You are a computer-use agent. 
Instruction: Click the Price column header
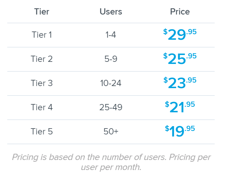click(x=180, y=12)
